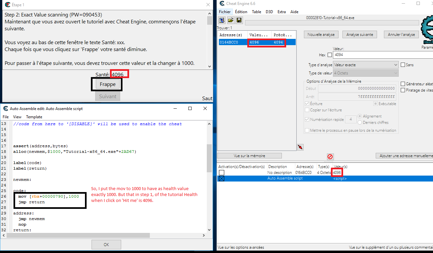The image size is (433, 253).
Task: Click the Nouvelle analyse button
Action: coord(321,35)
